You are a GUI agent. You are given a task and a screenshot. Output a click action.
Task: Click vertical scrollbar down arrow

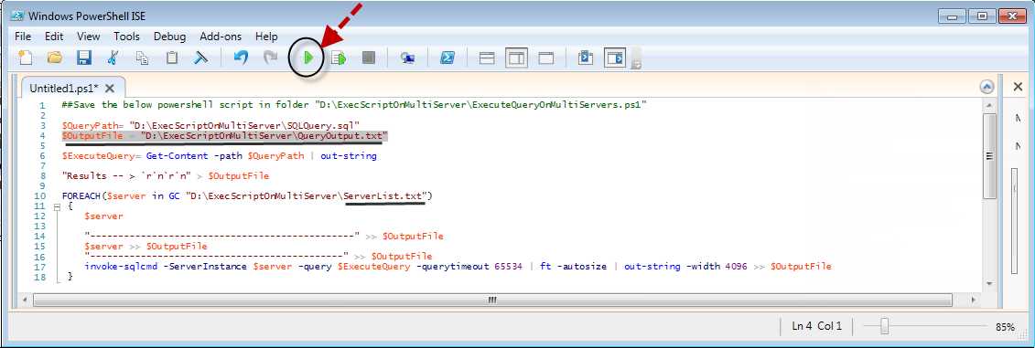(x=989, y=283)
